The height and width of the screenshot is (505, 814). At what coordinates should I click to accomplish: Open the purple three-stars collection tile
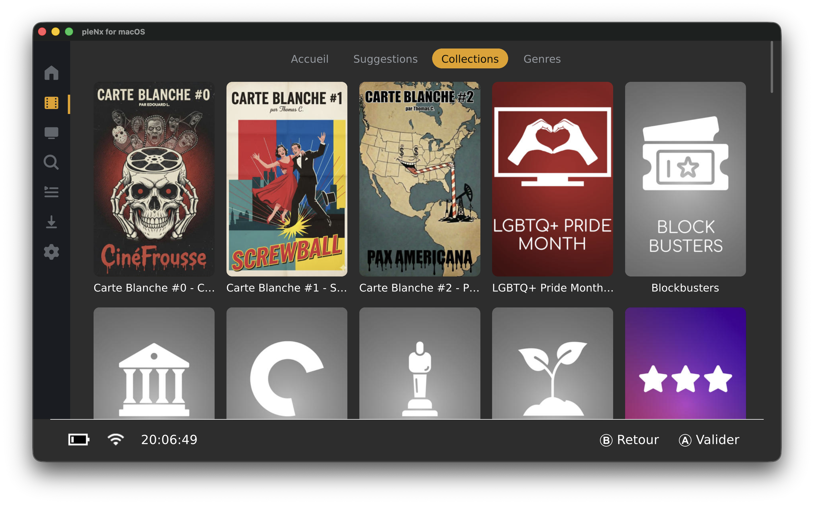685,363
